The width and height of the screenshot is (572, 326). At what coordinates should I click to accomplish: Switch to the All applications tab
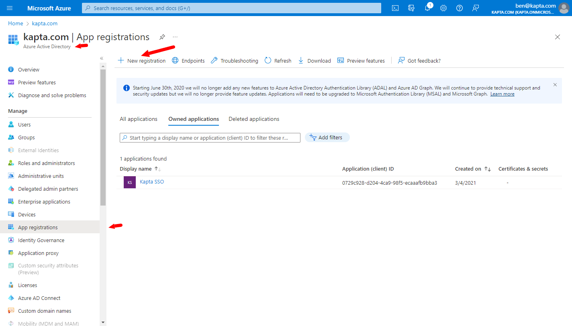[x=138, y=119]
